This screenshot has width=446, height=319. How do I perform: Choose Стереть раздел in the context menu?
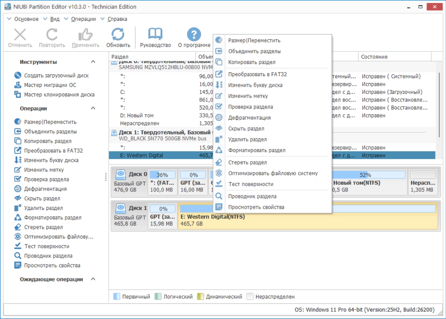tap(272, 162)
